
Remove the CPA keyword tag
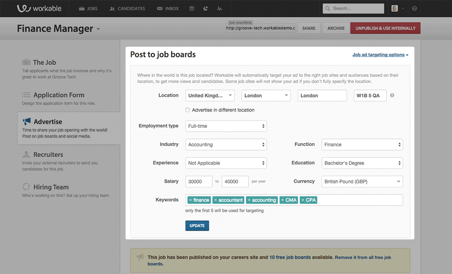pyautogui.click(x=303, y=200)
